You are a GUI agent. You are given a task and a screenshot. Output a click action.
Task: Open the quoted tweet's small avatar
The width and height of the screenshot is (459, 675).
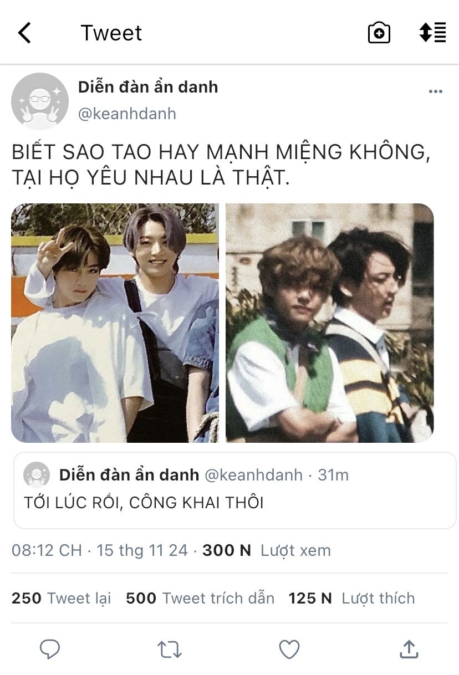[x=37, y=475]
